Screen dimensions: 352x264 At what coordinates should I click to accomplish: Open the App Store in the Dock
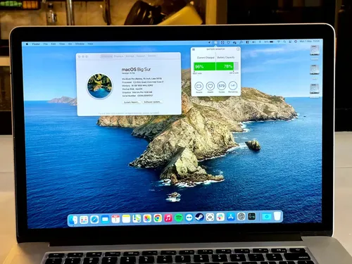click(x=231, y=217)
